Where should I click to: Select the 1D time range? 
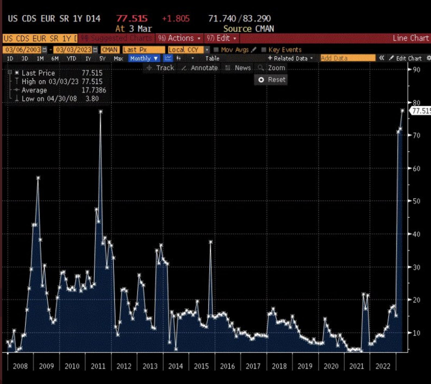pos(10,58)
